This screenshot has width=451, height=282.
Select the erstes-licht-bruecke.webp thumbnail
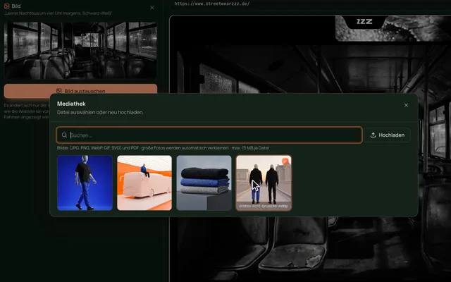(x=264, y=183)
